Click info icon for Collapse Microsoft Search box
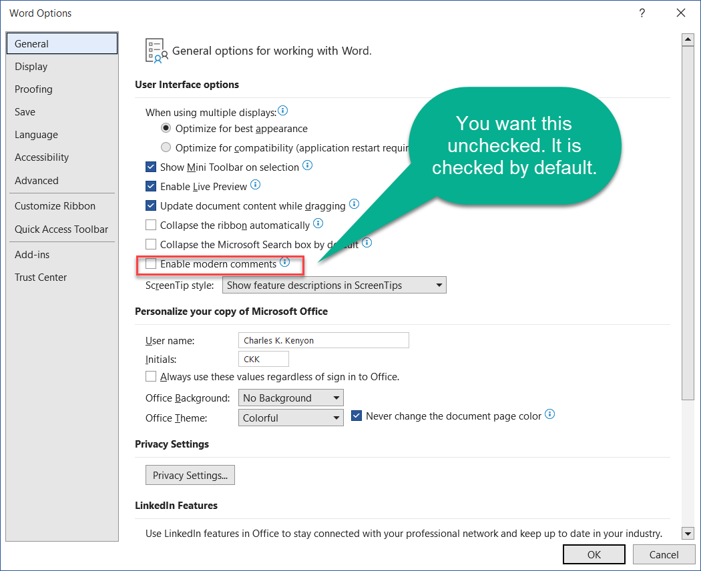701x571 pixels. point(367,243)
